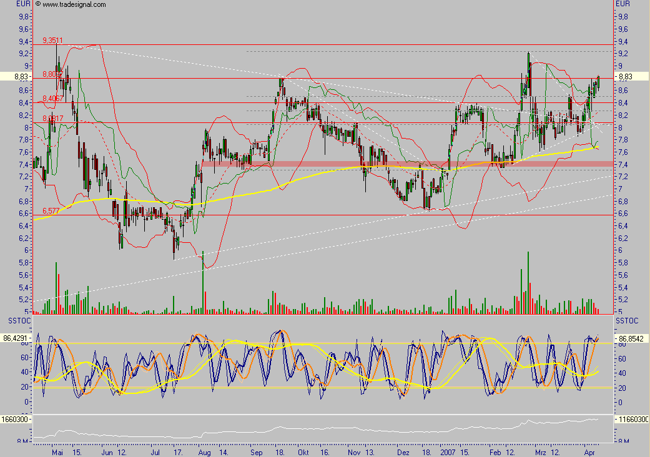Click the 2007 year label on time axis

tap(448, 453)
